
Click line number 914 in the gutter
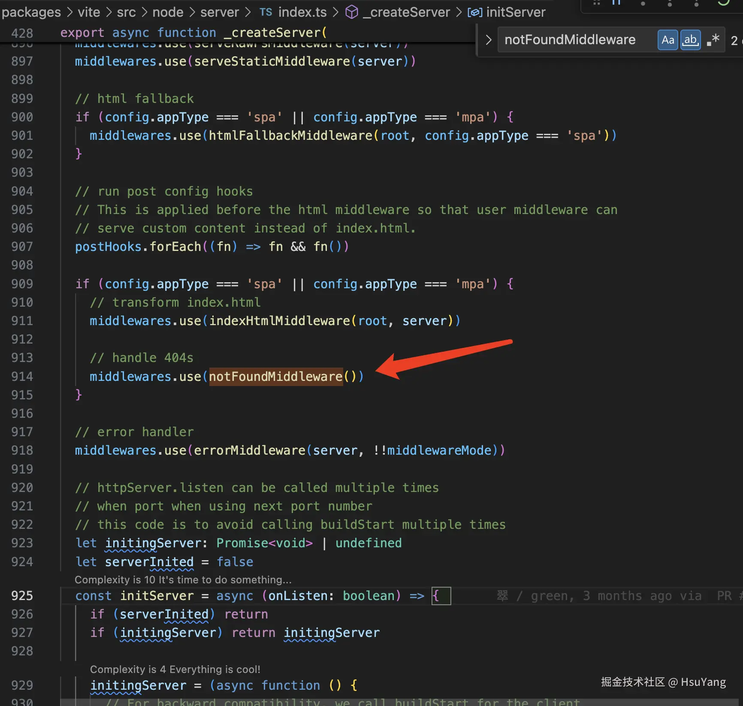[22, 377]
